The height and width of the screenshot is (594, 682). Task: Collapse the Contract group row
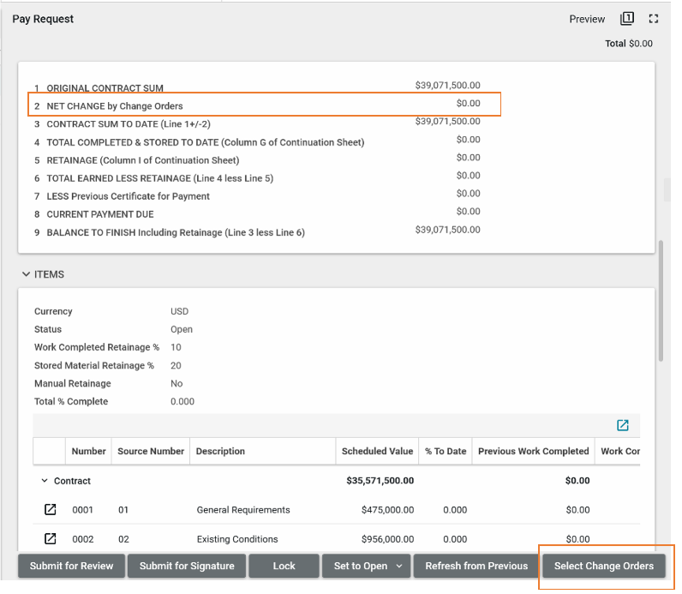point(45,481)
